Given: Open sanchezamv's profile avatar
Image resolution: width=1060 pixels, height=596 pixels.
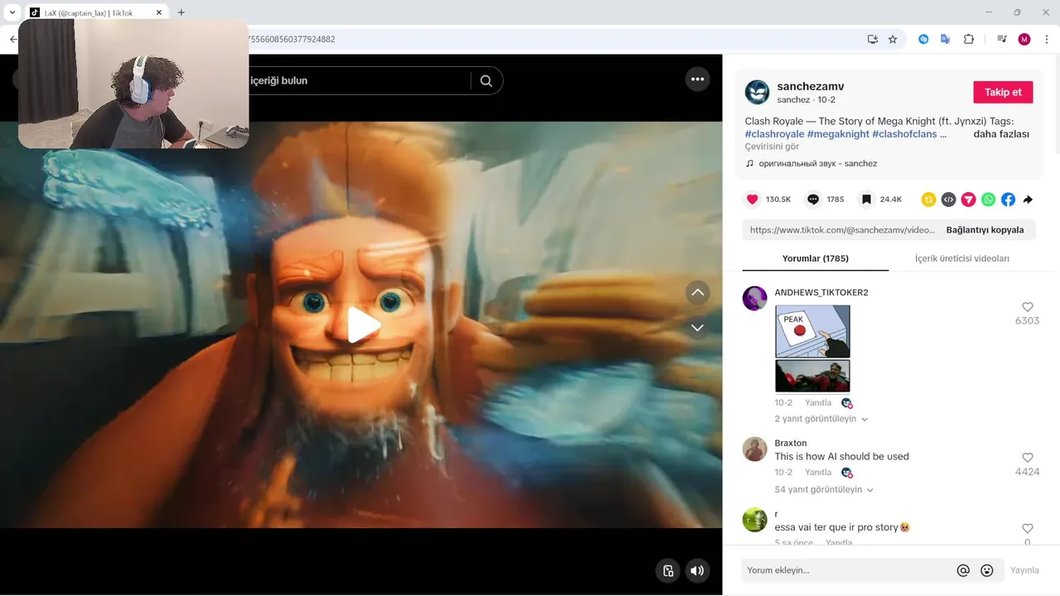Looking at the screenshot, I should (757, 92).
